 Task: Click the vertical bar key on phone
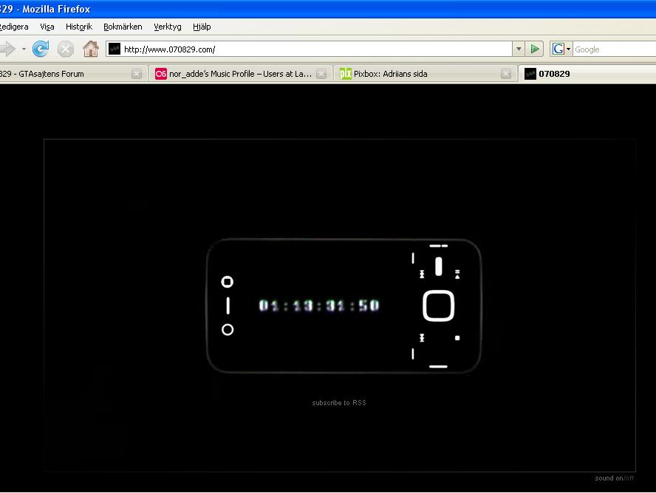click(228, 306)
